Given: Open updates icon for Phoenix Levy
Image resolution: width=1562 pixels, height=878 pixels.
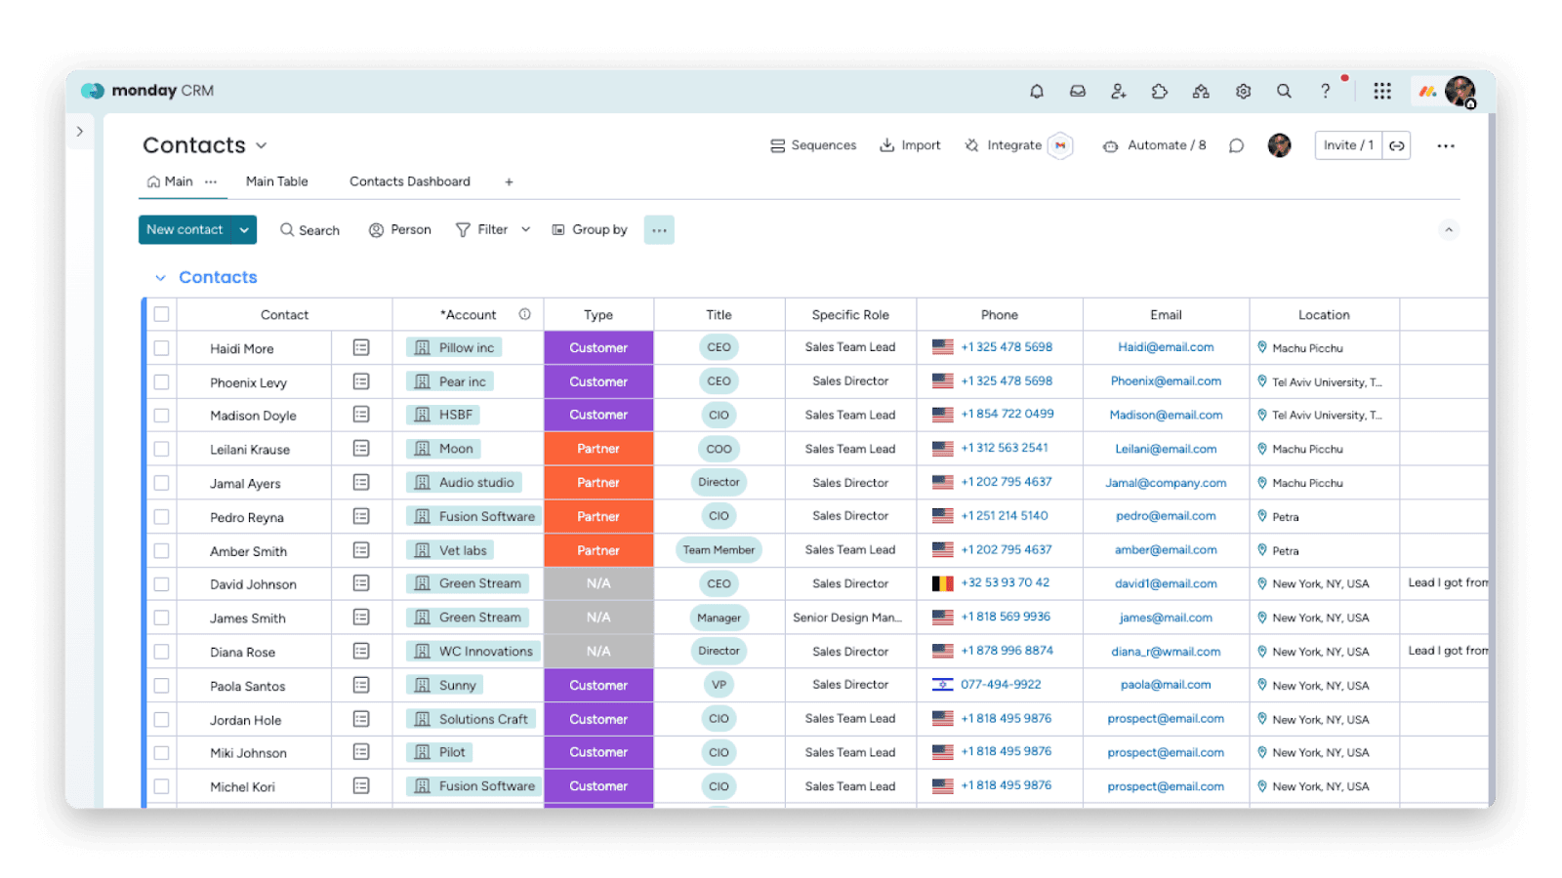Looking at the screenshot, I should pos(361,381).
